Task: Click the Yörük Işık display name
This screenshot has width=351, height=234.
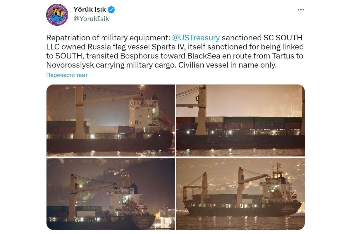Action: coord(90,10)
